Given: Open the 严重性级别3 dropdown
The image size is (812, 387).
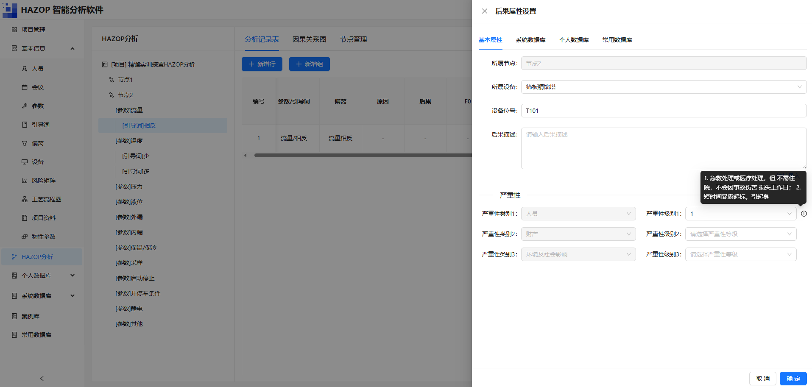Looking at the screenshot, I should [741, 254].
